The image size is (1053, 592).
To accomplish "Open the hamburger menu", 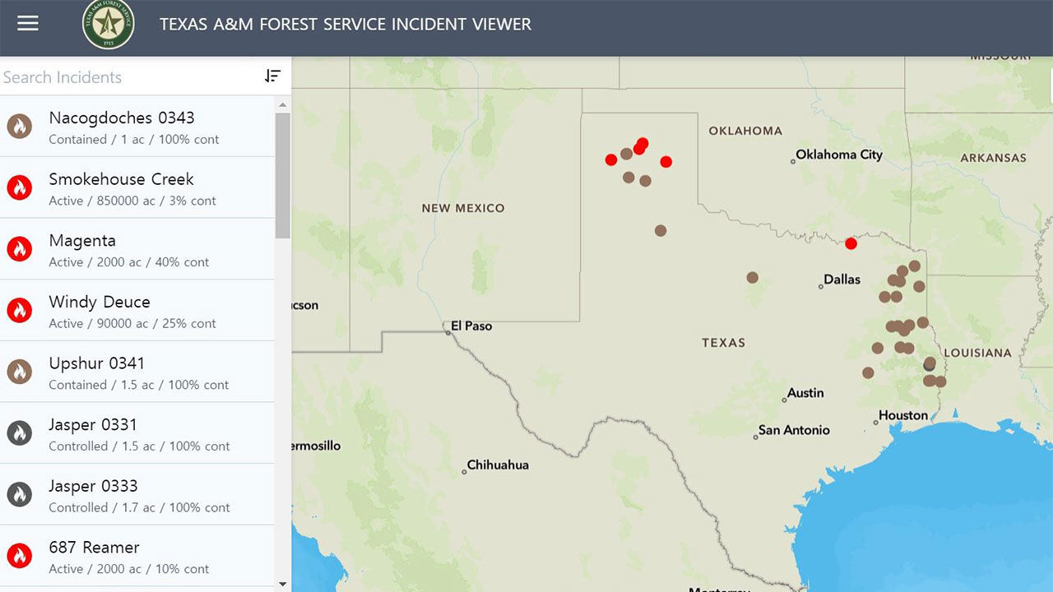I will pos(28,23).
